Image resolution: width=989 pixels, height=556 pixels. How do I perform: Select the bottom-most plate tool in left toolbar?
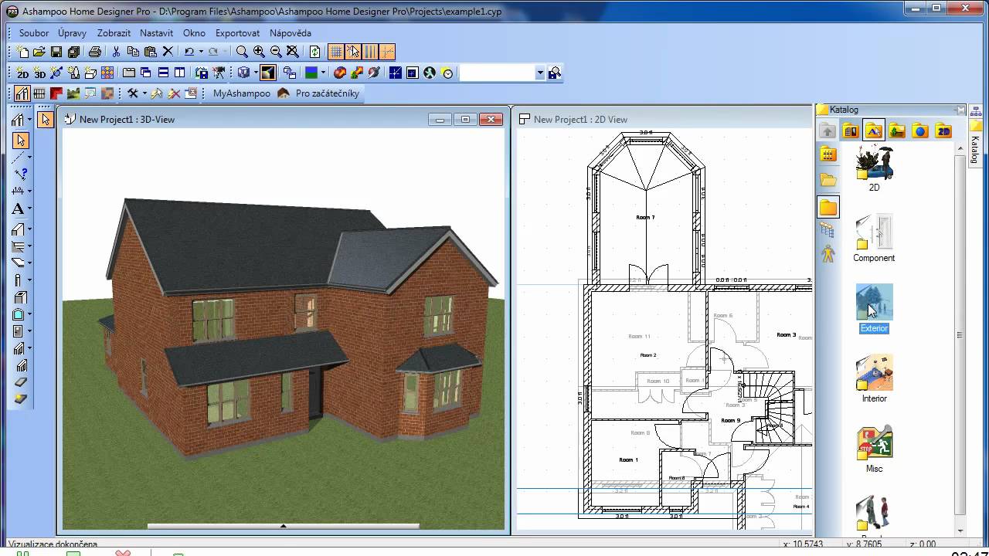click(21, 399)
